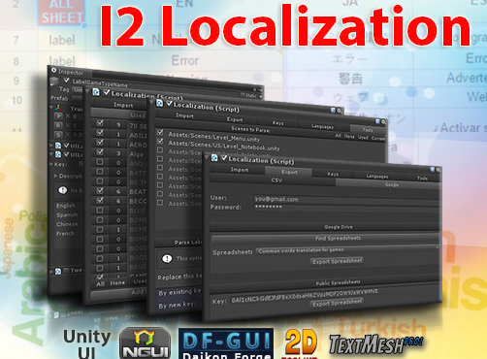Click Export Spreadsheet under Spreadsheets dropdown
The image size is (487, 359).
tap(337, 261)
